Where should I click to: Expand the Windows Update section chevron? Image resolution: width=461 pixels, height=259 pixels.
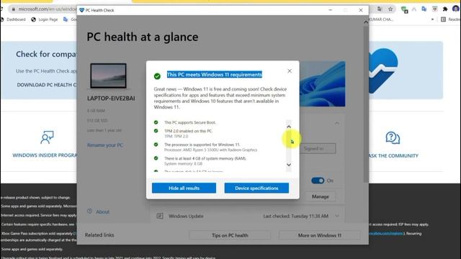point(337,216)
